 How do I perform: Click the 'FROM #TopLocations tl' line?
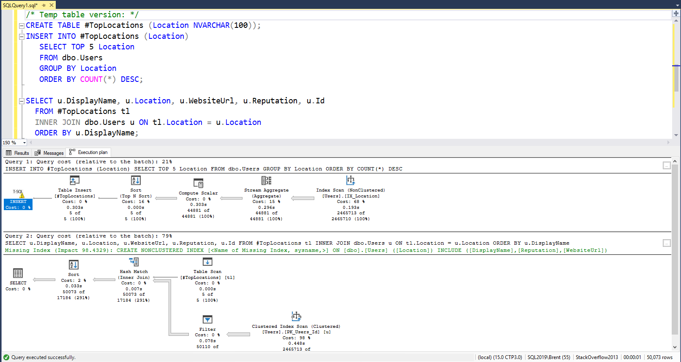(x=82, y=111)
